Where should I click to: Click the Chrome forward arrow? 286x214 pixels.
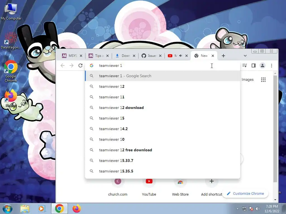pos(71,65)
